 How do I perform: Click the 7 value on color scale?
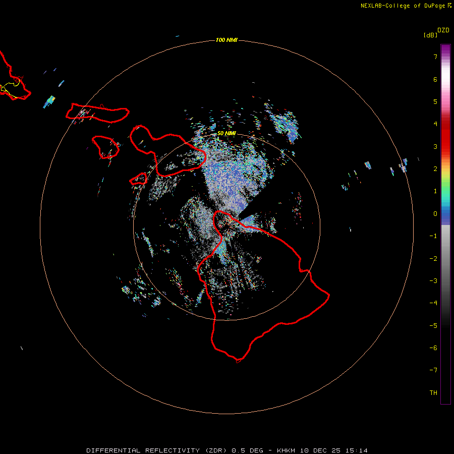435,56
